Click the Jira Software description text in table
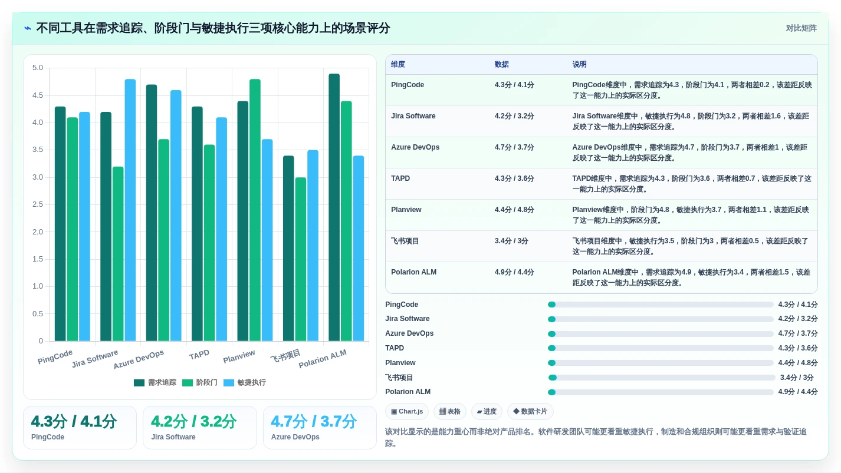 [691, 121]
